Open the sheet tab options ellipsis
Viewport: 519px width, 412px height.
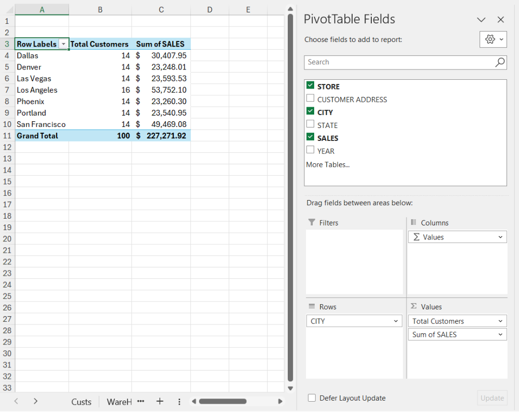pyautogui.click(x=141, y=401)
